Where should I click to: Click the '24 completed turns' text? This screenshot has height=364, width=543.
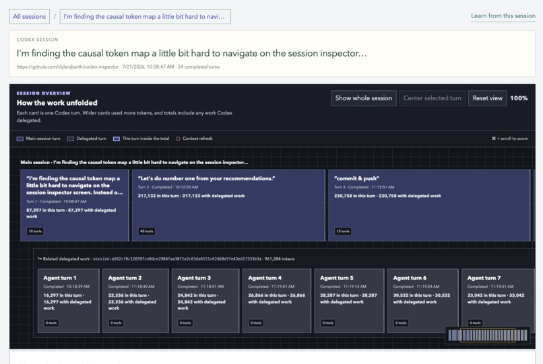pyautogui.click(x=199, y=67)
